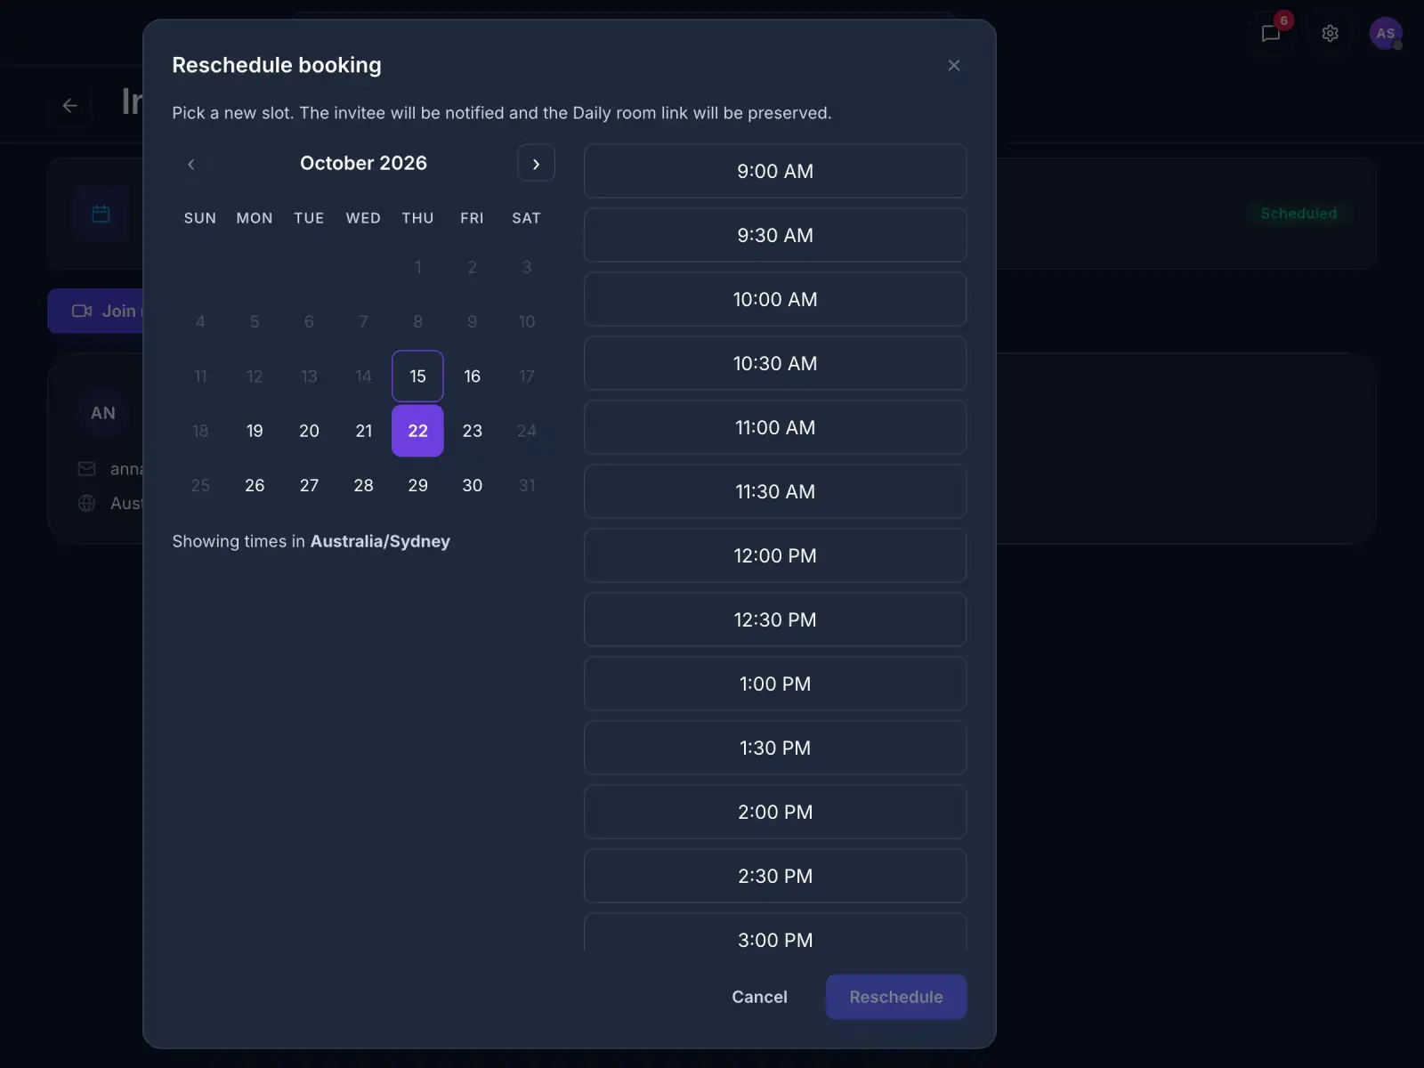Advance calendar to next month
Screen dimensions: 1424x1068
(536, 164)
